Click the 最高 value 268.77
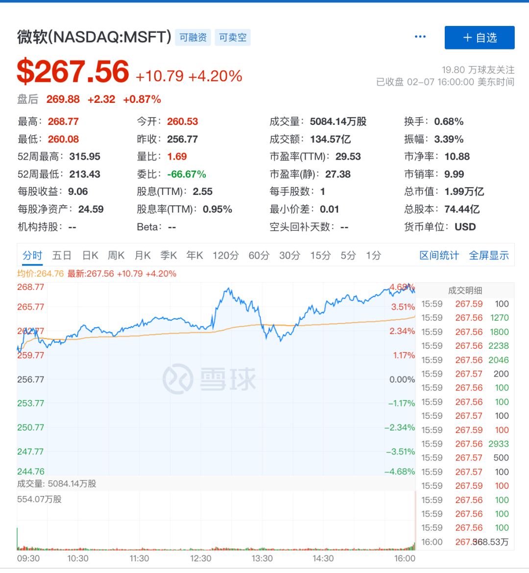This screenshot has height=573, width=529. tap(63, 121)
